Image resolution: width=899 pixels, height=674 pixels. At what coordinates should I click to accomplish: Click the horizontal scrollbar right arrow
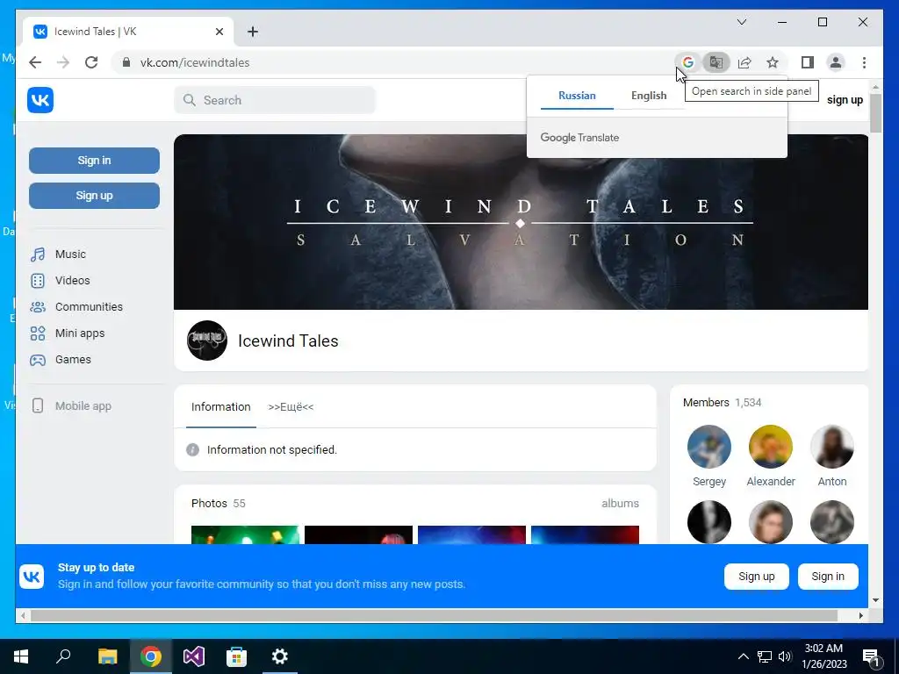point(860,615)
